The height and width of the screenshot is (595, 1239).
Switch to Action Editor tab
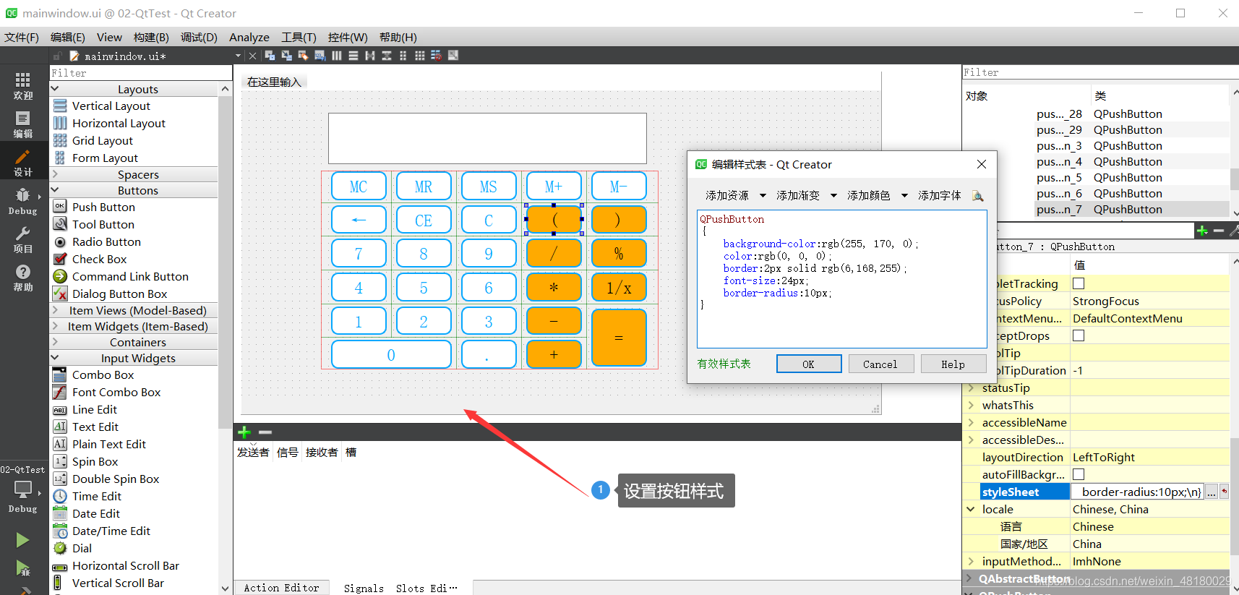tap(281, 588)
